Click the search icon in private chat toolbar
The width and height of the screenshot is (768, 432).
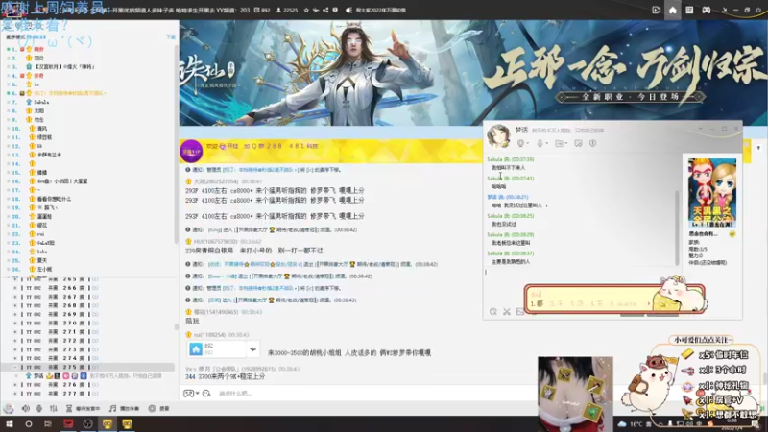click(x=493, y=311)
